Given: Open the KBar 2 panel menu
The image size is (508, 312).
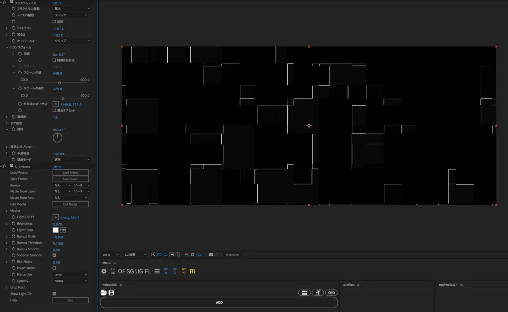Looking at the screenshot, I should 115,263.
